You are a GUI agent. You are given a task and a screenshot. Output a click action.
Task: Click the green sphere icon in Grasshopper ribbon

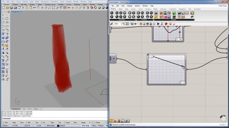(192, 13)
